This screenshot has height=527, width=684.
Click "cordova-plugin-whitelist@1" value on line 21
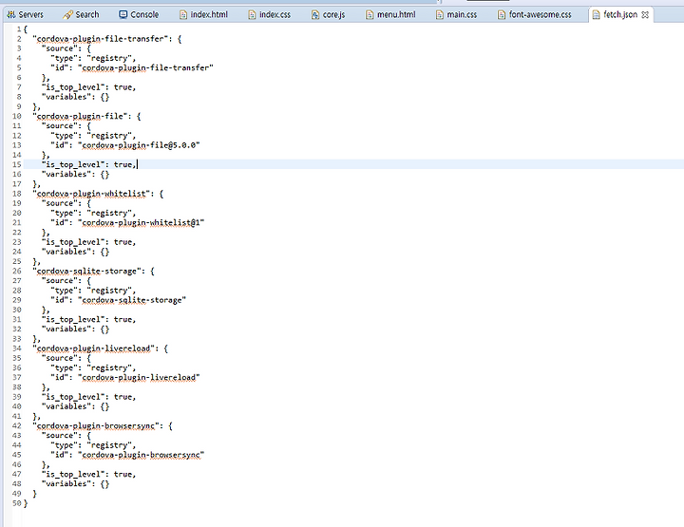[142, 222]
